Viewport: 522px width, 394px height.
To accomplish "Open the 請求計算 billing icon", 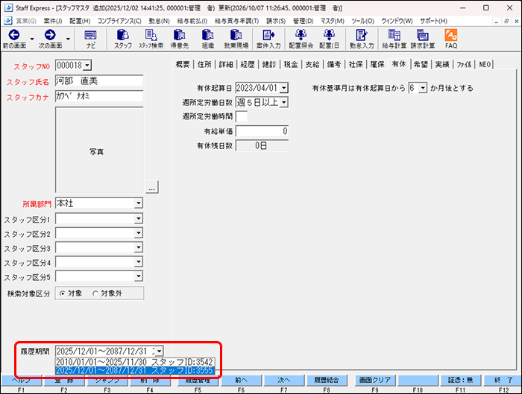I will [423, 39].
